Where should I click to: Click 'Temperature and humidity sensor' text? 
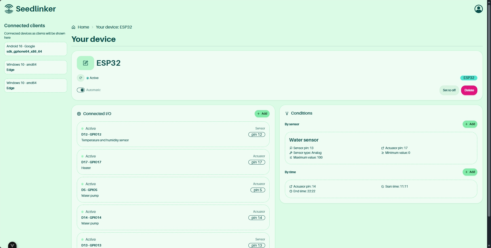pos(105,140)
